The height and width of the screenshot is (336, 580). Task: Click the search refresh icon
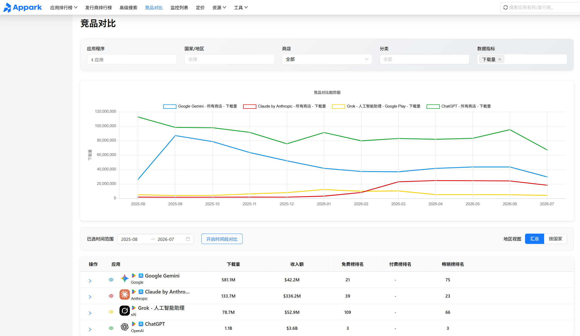[505, 7]
